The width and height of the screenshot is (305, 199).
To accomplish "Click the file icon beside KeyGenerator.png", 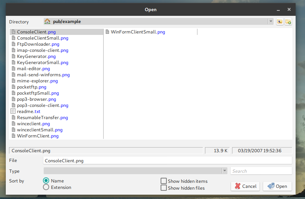I will click(13, 56).
